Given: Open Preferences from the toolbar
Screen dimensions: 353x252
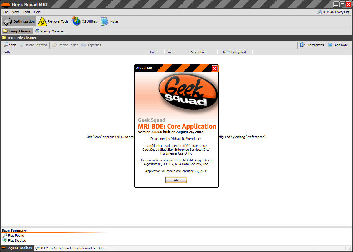Looking at the screenshot, I should 312,45.
